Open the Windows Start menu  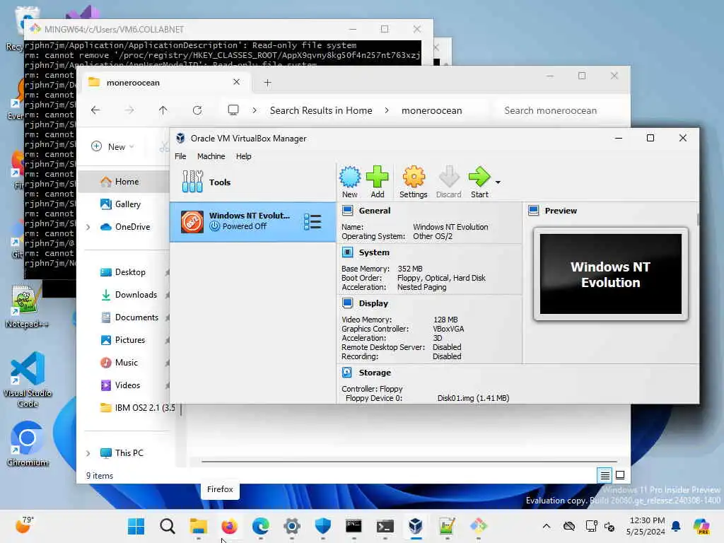click(136, 526)
